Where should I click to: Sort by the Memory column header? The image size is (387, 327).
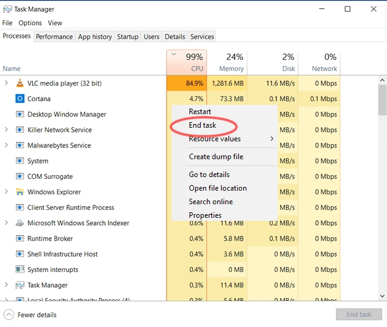click(x=227, y=62)
